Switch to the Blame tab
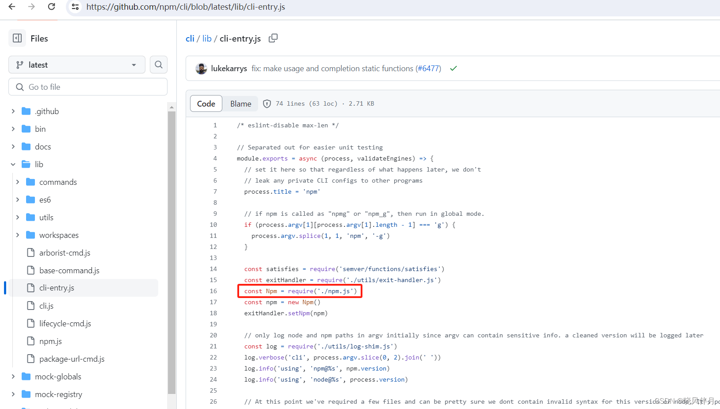This screenshot has width=720, height=409. (241, 103)
